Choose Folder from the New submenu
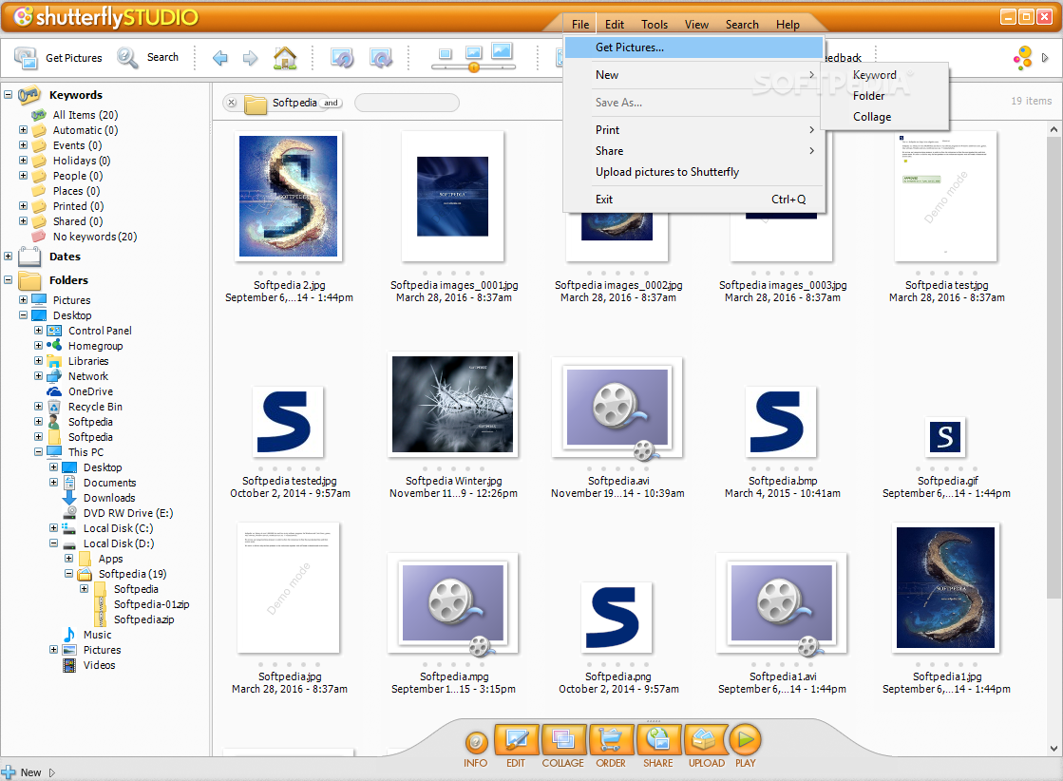Viewport: 1063px width, 781px height. (884, 96)
